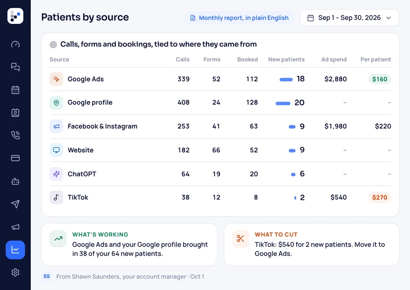Click the Google Ads new patients bar

286,80
